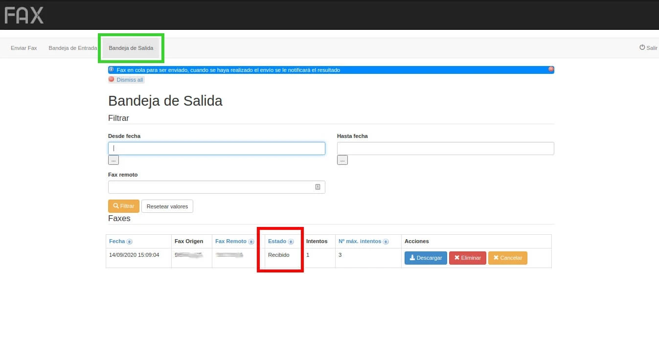The height and width of the screenshot is (337, 659).
Task: Switch to Bandeja de Entrada tab
Action: click(72, 48)
